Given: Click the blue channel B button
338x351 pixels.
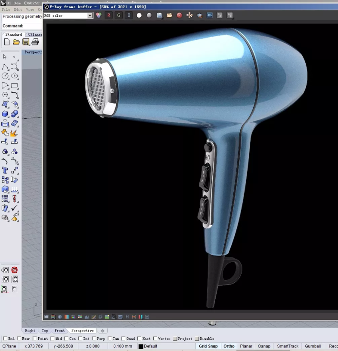Looking at the screenshot, I should point(129,16).
